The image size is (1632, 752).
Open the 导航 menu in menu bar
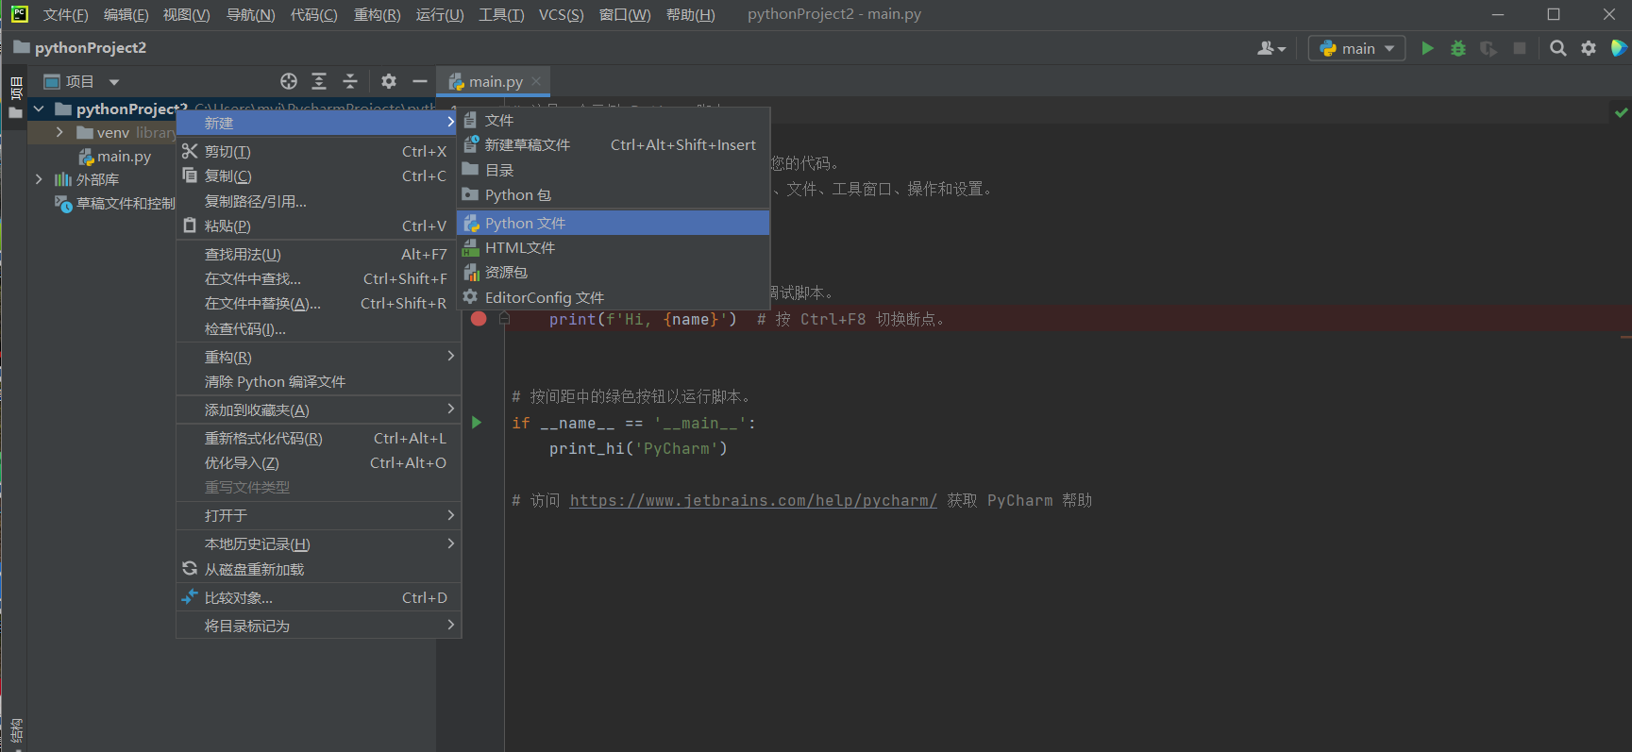(x=250, y=15)
